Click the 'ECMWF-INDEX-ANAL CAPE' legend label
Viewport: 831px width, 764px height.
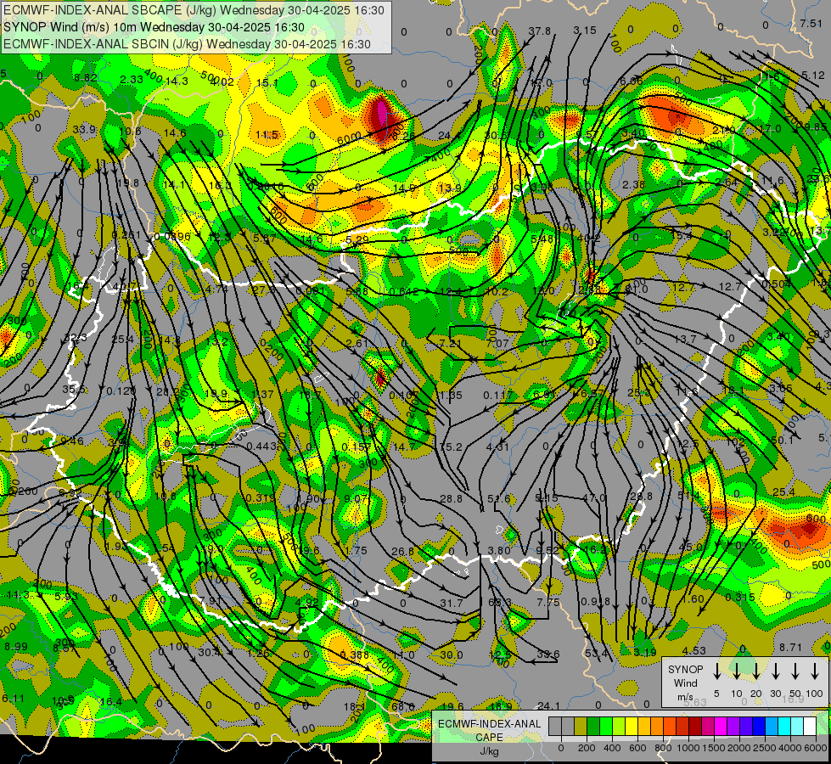489,730
